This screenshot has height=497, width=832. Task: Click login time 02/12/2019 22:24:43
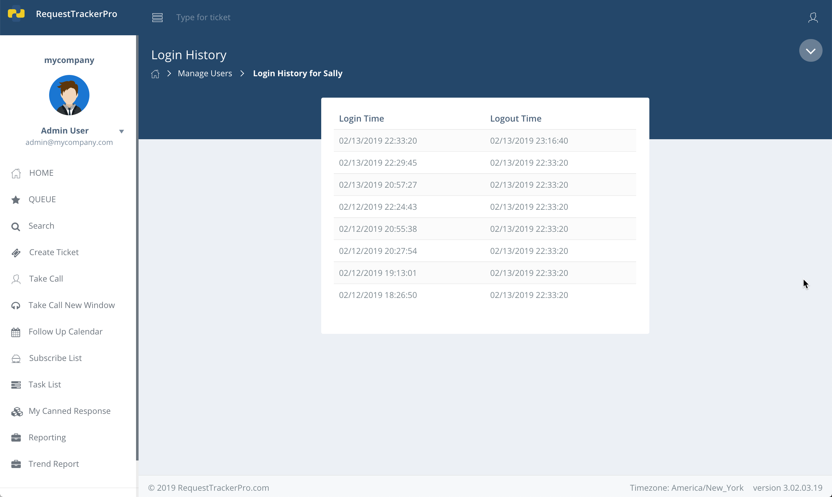tap(378, 207)
